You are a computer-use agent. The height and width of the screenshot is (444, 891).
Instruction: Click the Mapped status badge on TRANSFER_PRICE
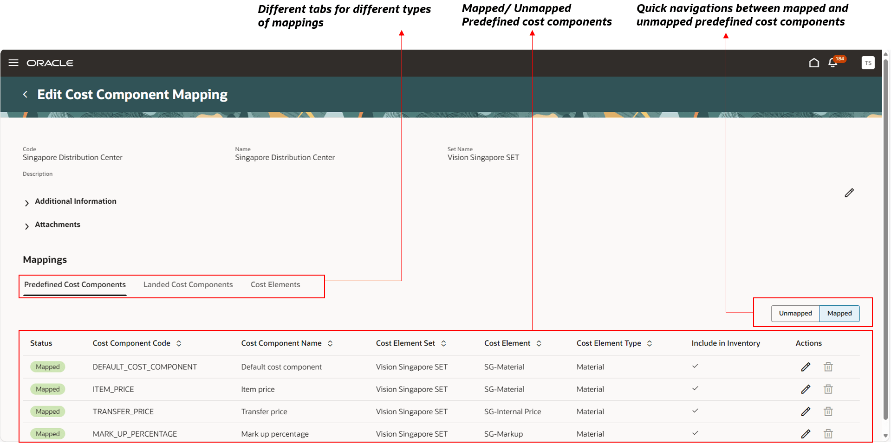tap(47, 412)
